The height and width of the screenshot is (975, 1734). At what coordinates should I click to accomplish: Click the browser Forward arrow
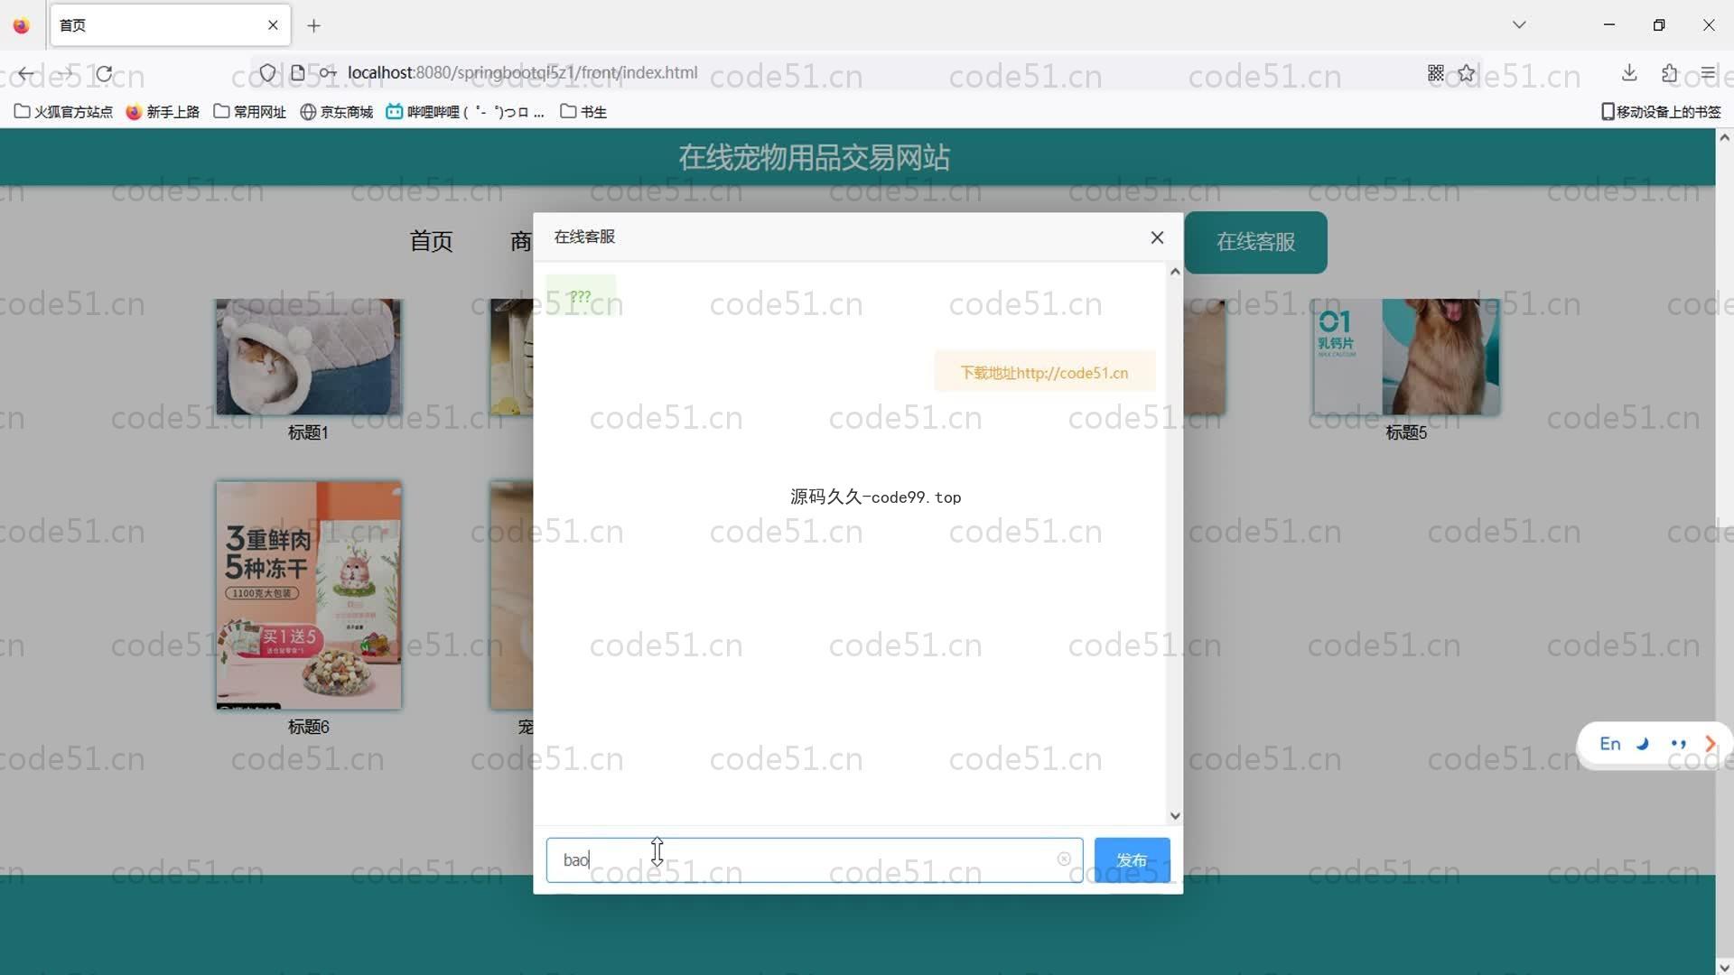tap(66, 73)
